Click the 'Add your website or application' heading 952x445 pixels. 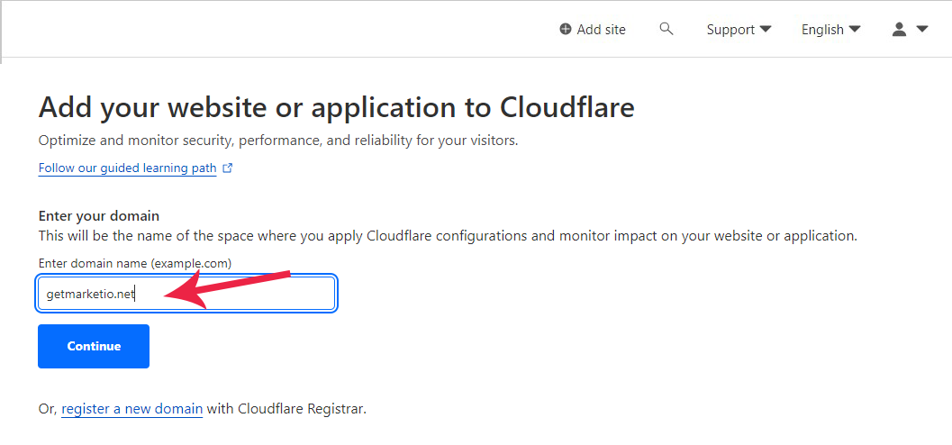pyautogui.click(x=336, y=108)
